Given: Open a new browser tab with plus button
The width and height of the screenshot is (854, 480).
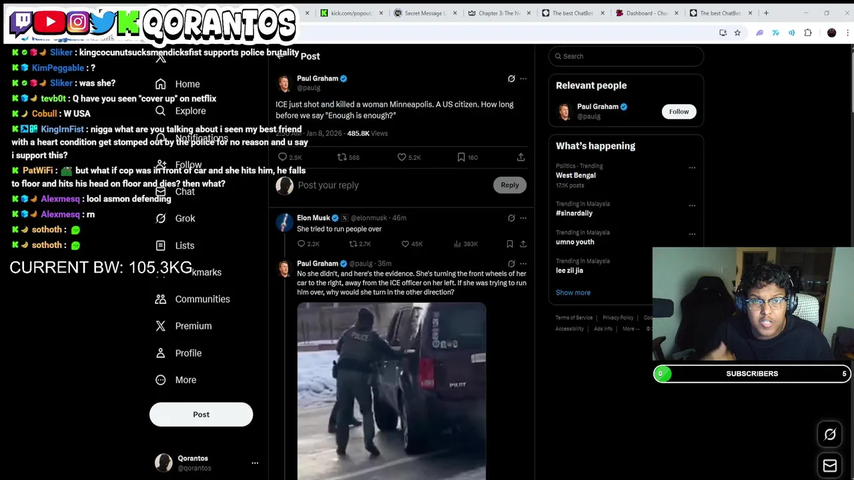Looking at the screenshot, I should 766,13.
